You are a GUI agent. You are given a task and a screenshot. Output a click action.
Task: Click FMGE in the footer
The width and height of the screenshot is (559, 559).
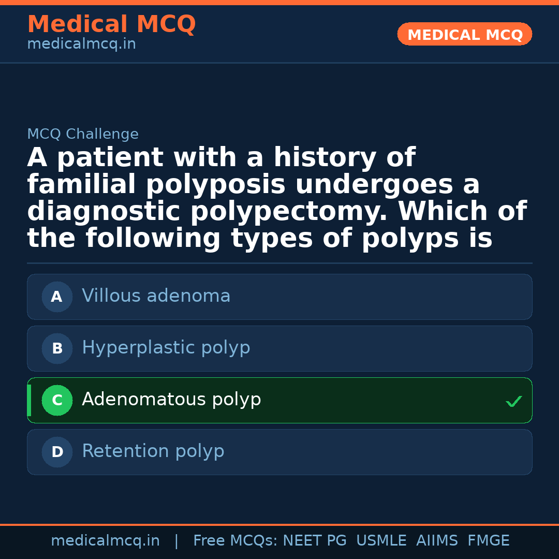click(x=488, y=541)
